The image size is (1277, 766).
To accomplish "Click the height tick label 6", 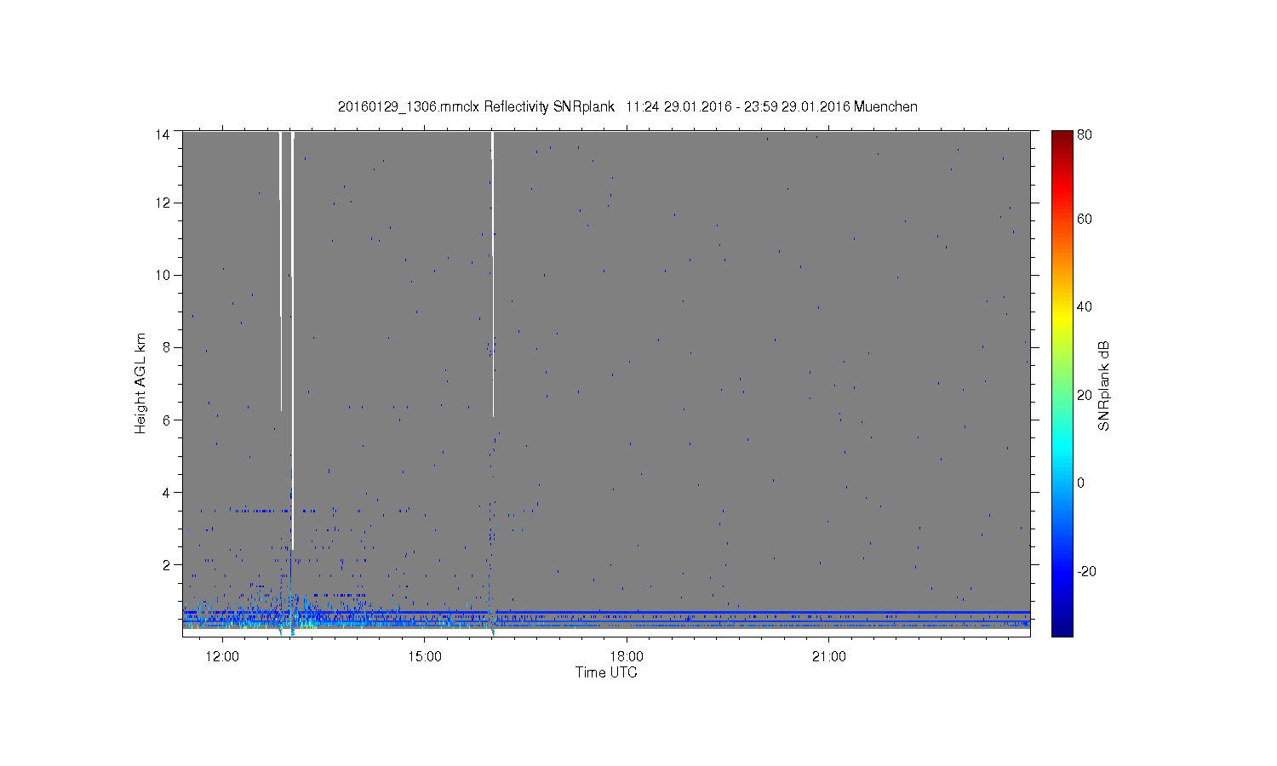I will [166, 420].
